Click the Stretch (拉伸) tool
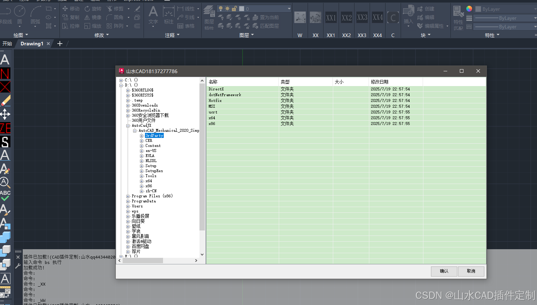 71,26
